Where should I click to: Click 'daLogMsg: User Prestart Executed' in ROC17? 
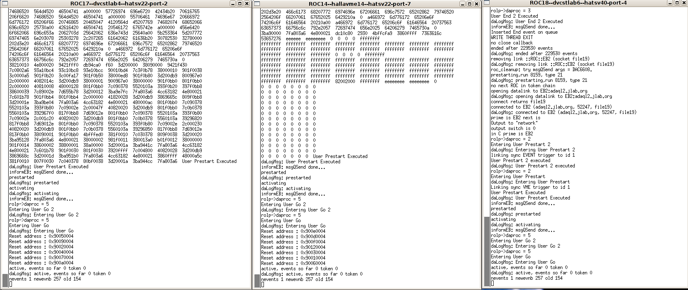pyautogui.click(x=49, y=167)
